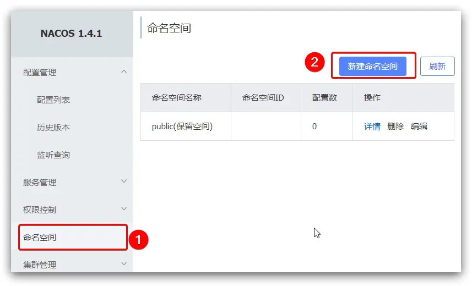Collapse the 配置管理 menu chevron
This screenshot has height=286, width=472.
124,71
